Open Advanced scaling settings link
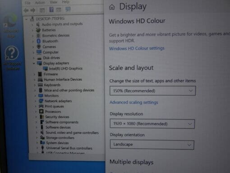Viewport: 230px width, 173px height. coord(134,102)
